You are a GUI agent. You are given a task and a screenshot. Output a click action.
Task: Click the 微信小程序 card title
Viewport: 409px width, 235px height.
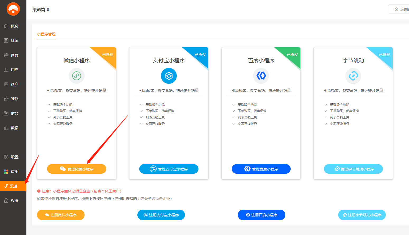coord(77,61)
